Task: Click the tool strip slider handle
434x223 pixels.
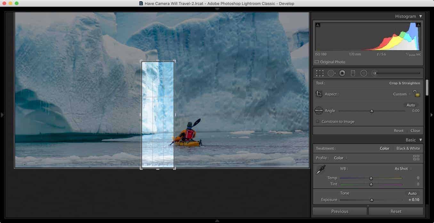Action: (x=374, y=73)
